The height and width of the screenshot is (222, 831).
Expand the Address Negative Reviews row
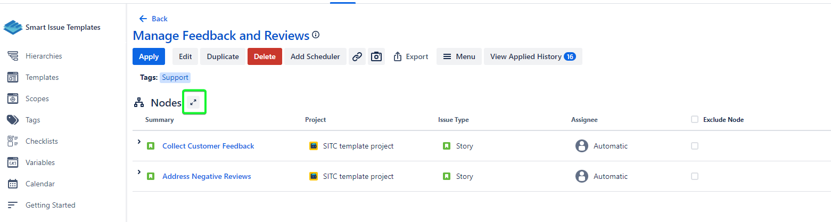click(139, 172)
